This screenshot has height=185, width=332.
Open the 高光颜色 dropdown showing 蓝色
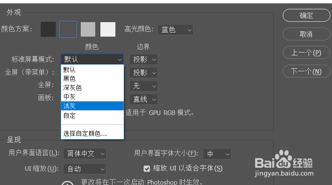coord(176,30)
